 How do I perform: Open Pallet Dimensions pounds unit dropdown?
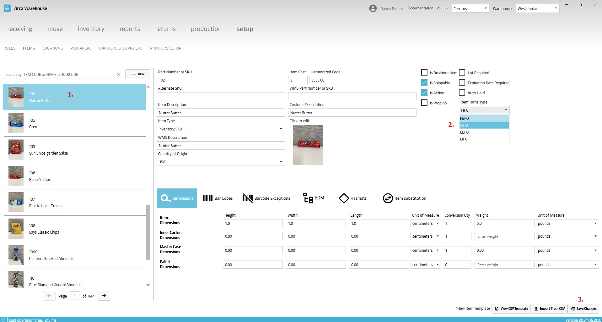[x=567, y=265]
